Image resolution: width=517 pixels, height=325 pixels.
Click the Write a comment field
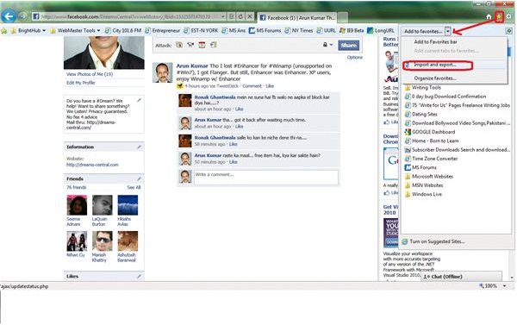point(265,178)
